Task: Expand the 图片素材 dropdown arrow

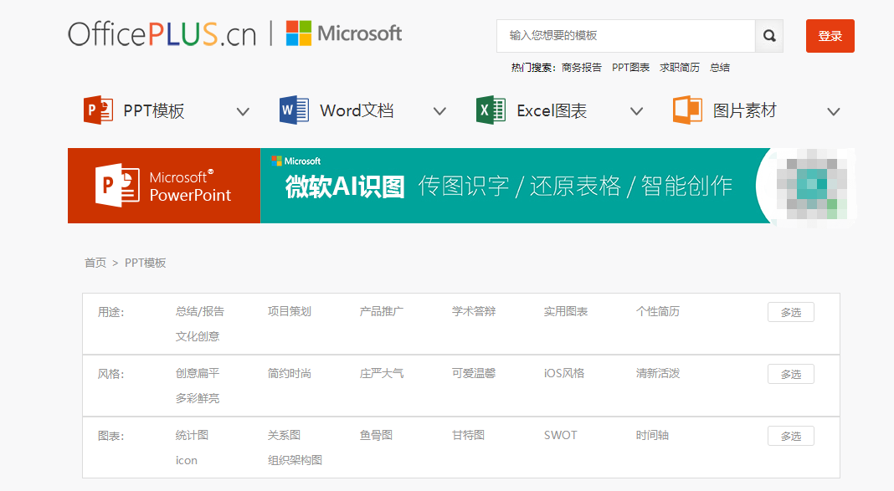Action: (834, 111)
